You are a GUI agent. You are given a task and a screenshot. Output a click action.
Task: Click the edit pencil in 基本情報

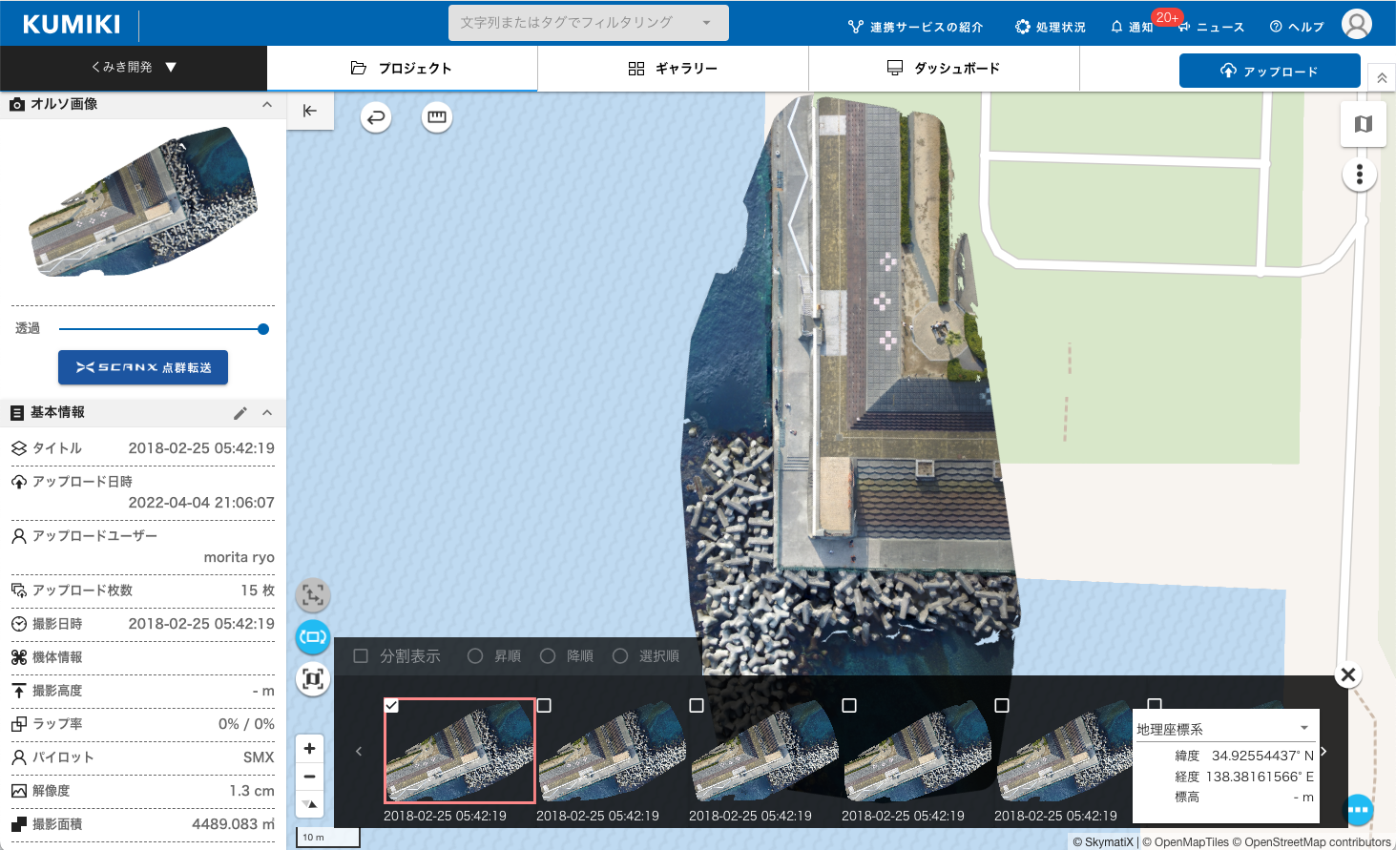coord(240,413)
